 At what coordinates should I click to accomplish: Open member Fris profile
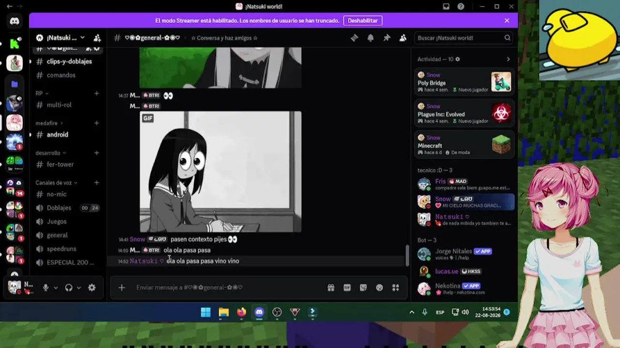click(x=465, y=184)
